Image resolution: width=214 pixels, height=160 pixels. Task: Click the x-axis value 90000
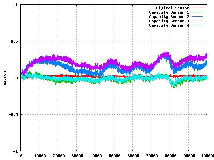tap(189, 156)
